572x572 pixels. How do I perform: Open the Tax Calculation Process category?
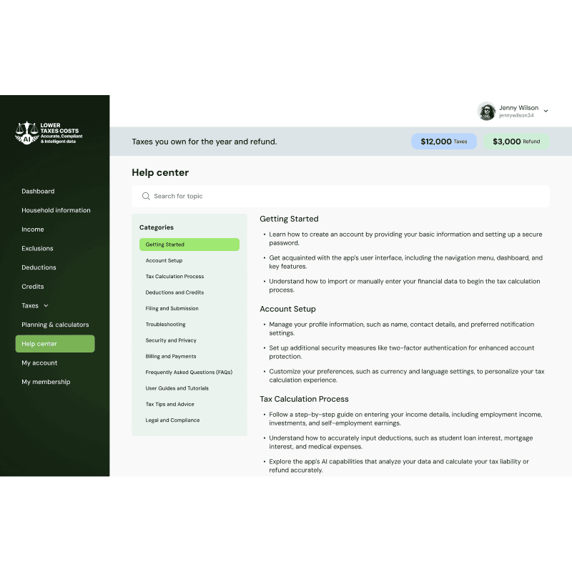tap(174, 277)
